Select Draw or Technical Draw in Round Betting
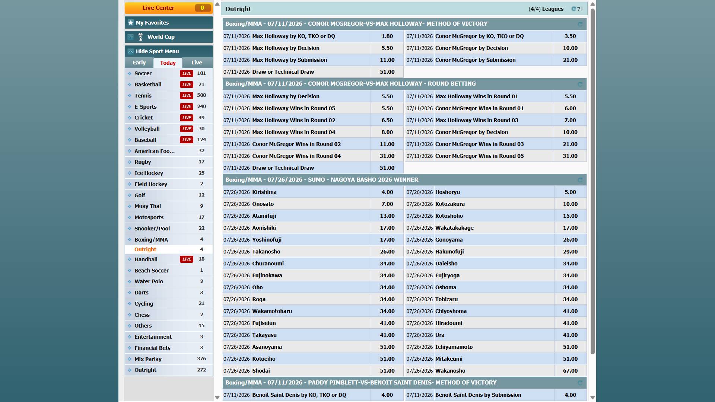This screenshot has height=402, width=715. point(283,168)
